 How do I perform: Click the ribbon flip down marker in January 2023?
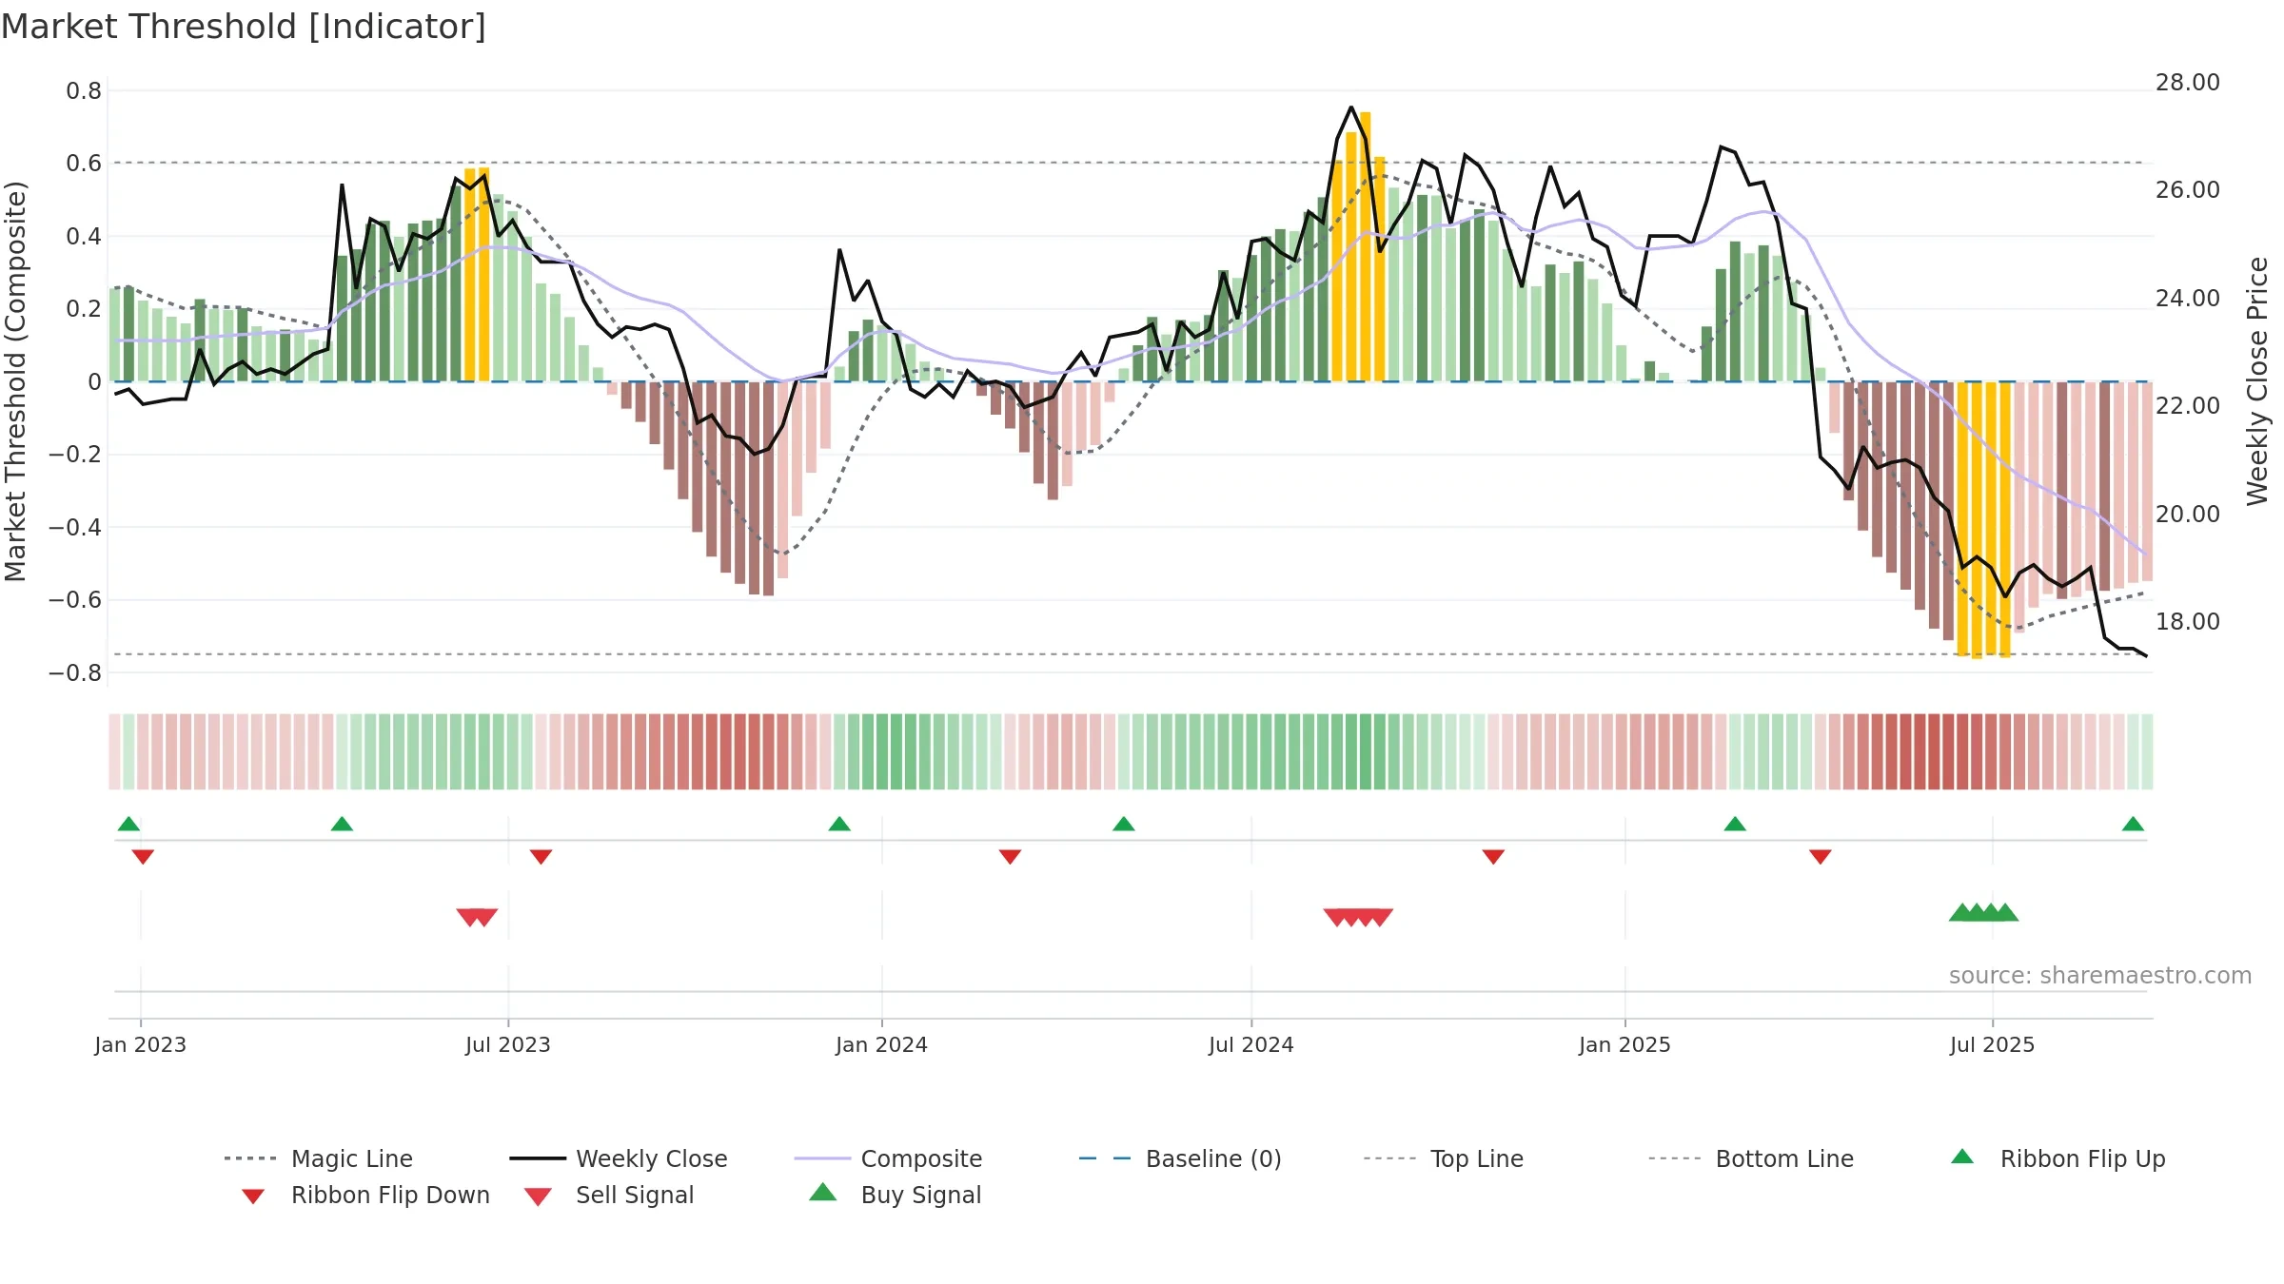tap(143, 857)
